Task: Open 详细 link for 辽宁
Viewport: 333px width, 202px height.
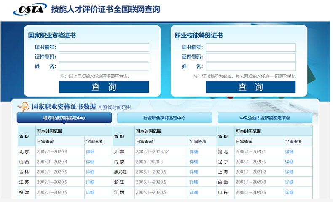Action: click(289, 162)
